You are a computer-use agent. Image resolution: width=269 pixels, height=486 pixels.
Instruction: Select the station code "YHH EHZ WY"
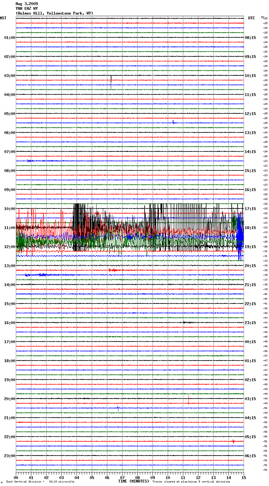(27, 9)
